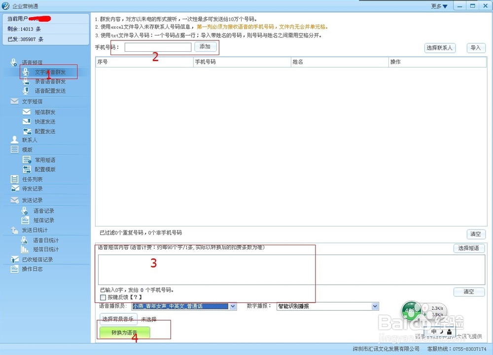This screenshot has width=493, height=355.
Task: Click the 添加 button to add a number
Action: click(x=205, y=46)
